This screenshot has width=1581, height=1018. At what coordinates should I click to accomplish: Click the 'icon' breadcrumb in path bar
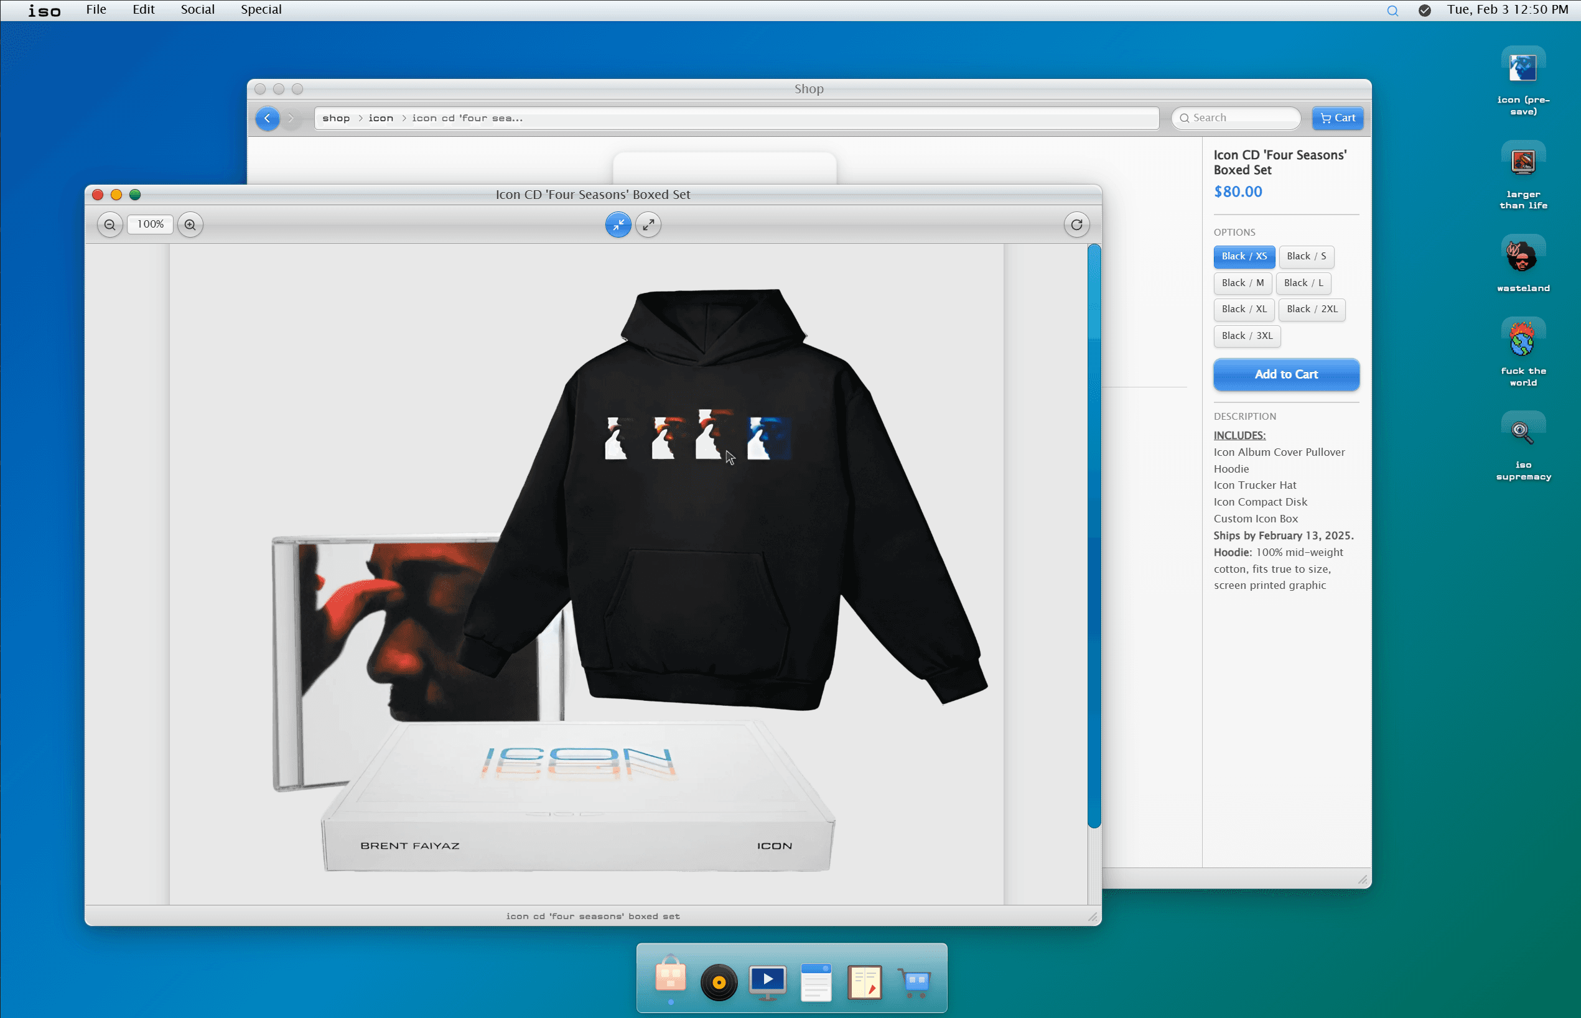(x=381, y=118)
